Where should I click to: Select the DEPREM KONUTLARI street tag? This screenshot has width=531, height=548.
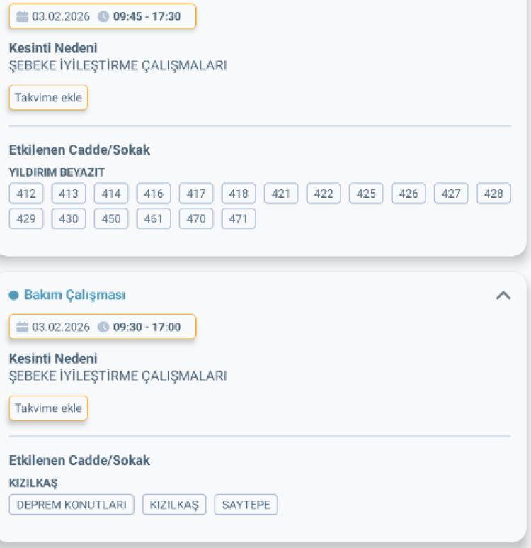(72, 505)
